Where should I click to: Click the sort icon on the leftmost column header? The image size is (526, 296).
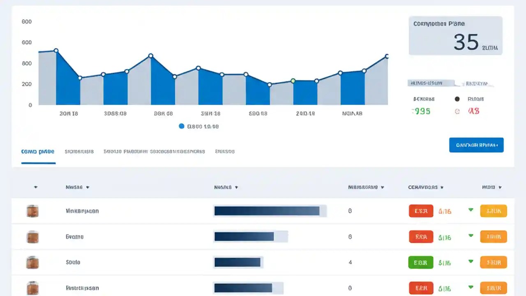click(x=36, y=187)
